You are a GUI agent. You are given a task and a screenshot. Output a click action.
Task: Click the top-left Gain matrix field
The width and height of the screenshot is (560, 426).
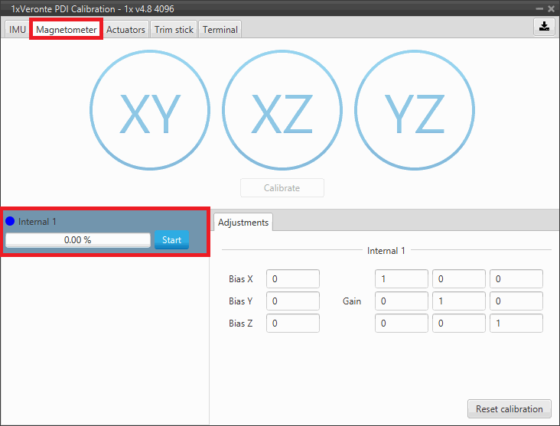[x=402, y=279]
